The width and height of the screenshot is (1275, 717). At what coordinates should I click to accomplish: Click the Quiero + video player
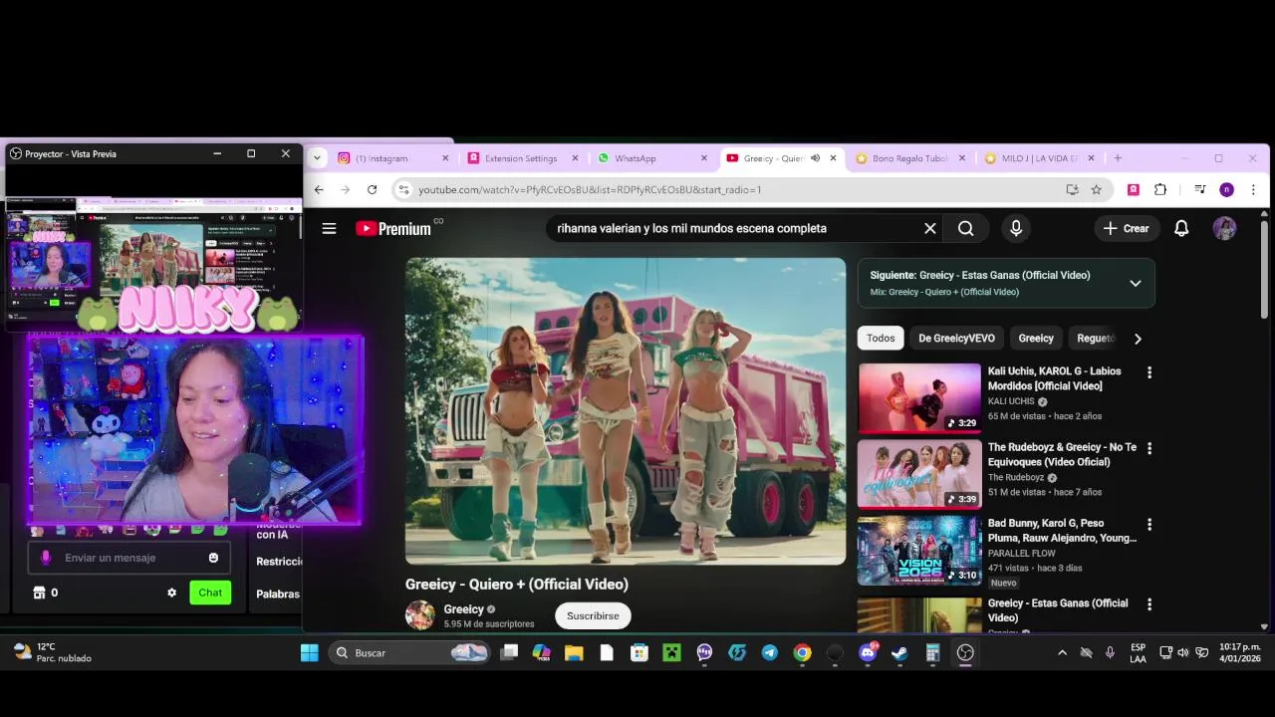coord(626,411)
